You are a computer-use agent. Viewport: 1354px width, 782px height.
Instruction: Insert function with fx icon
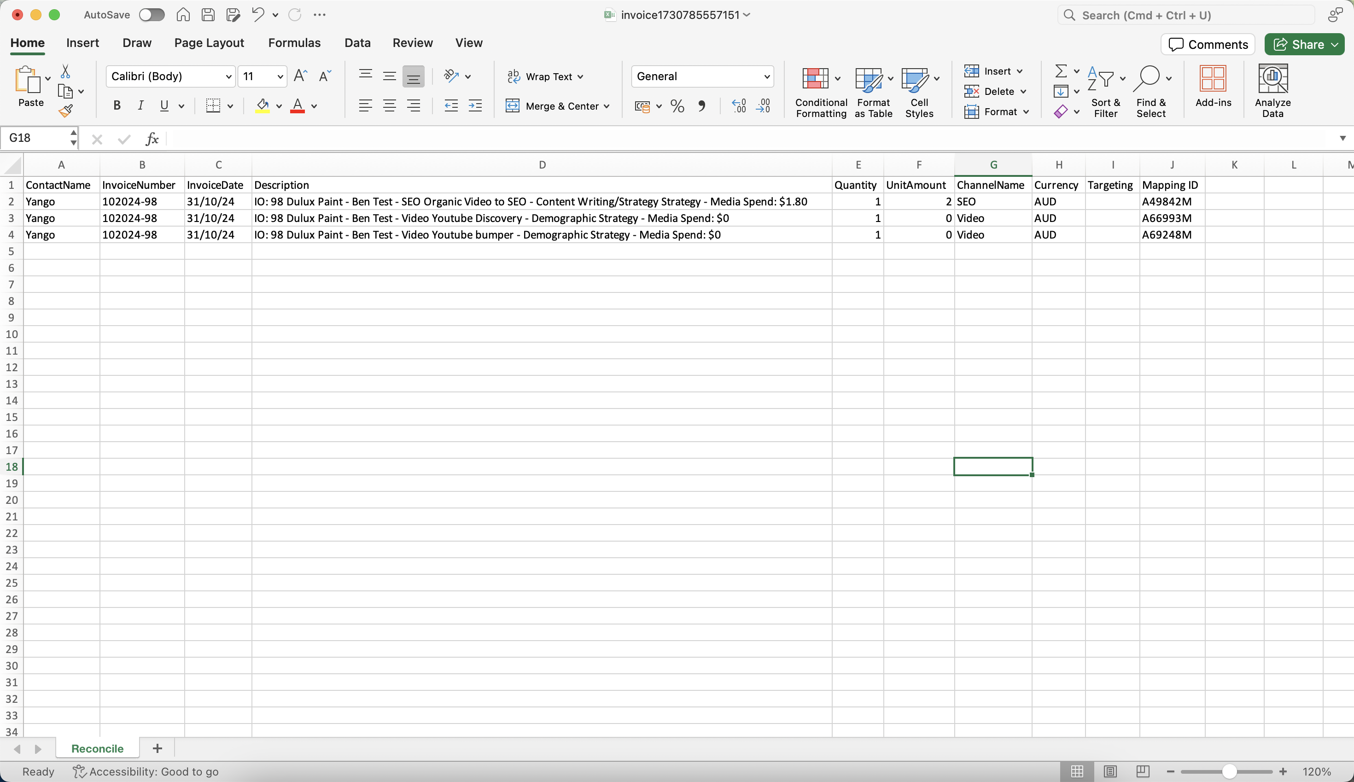[x=152, y=139]
